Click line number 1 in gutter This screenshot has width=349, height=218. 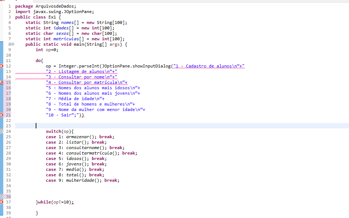tap(9, 6)
